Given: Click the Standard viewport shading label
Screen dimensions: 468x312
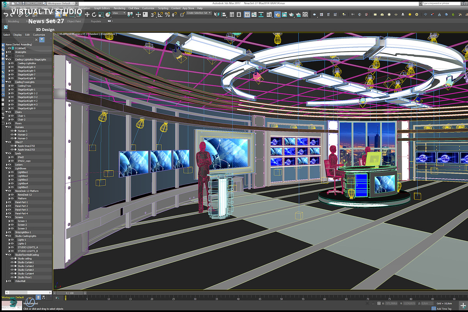Looking at the screenshot, I should click(94, 34).
